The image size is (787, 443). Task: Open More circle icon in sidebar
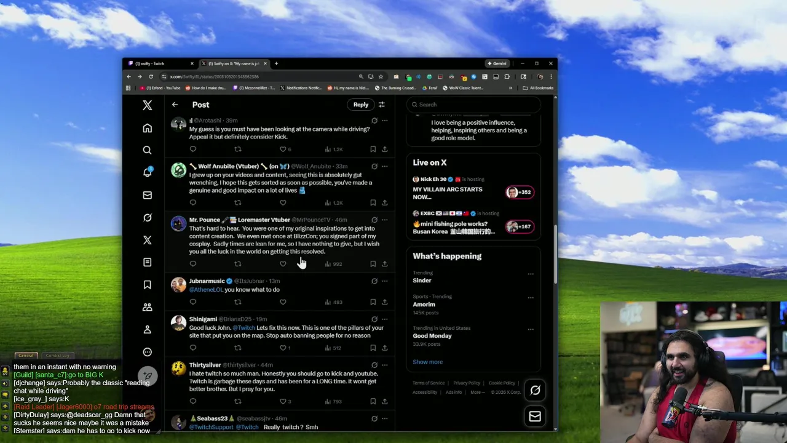pyautogui.click(x=147, y=352)
